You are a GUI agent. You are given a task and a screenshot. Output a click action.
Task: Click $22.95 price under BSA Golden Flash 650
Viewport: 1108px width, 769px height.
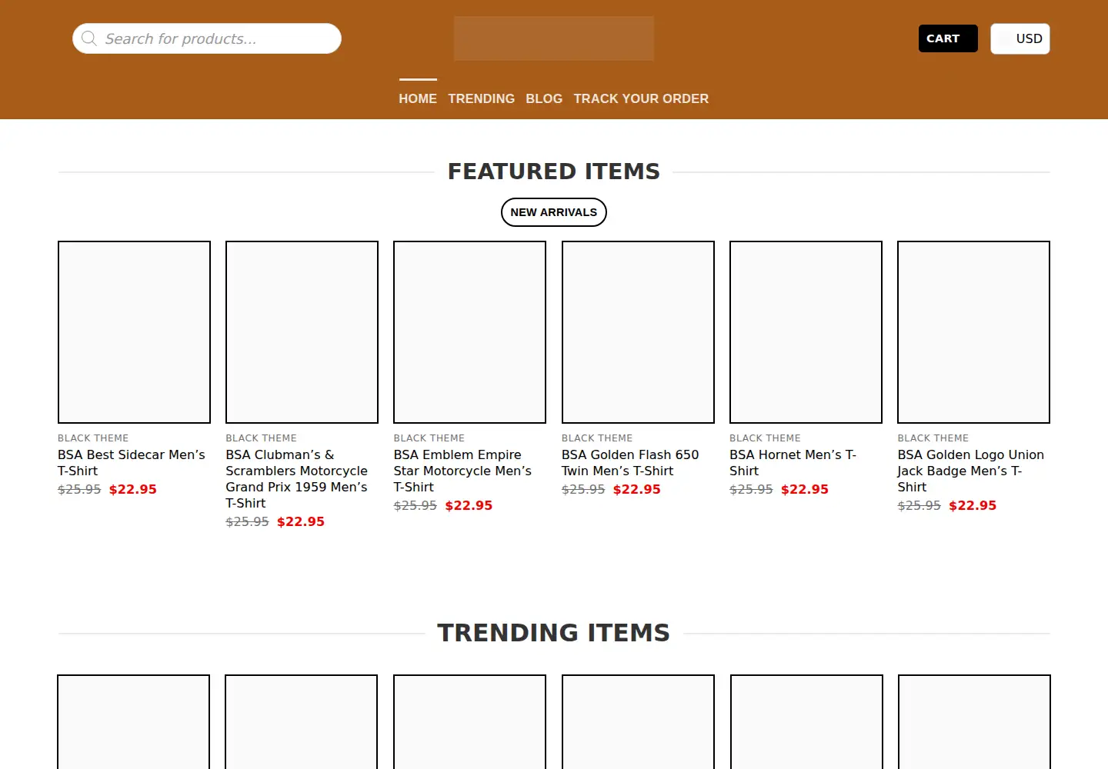(637, 489)
